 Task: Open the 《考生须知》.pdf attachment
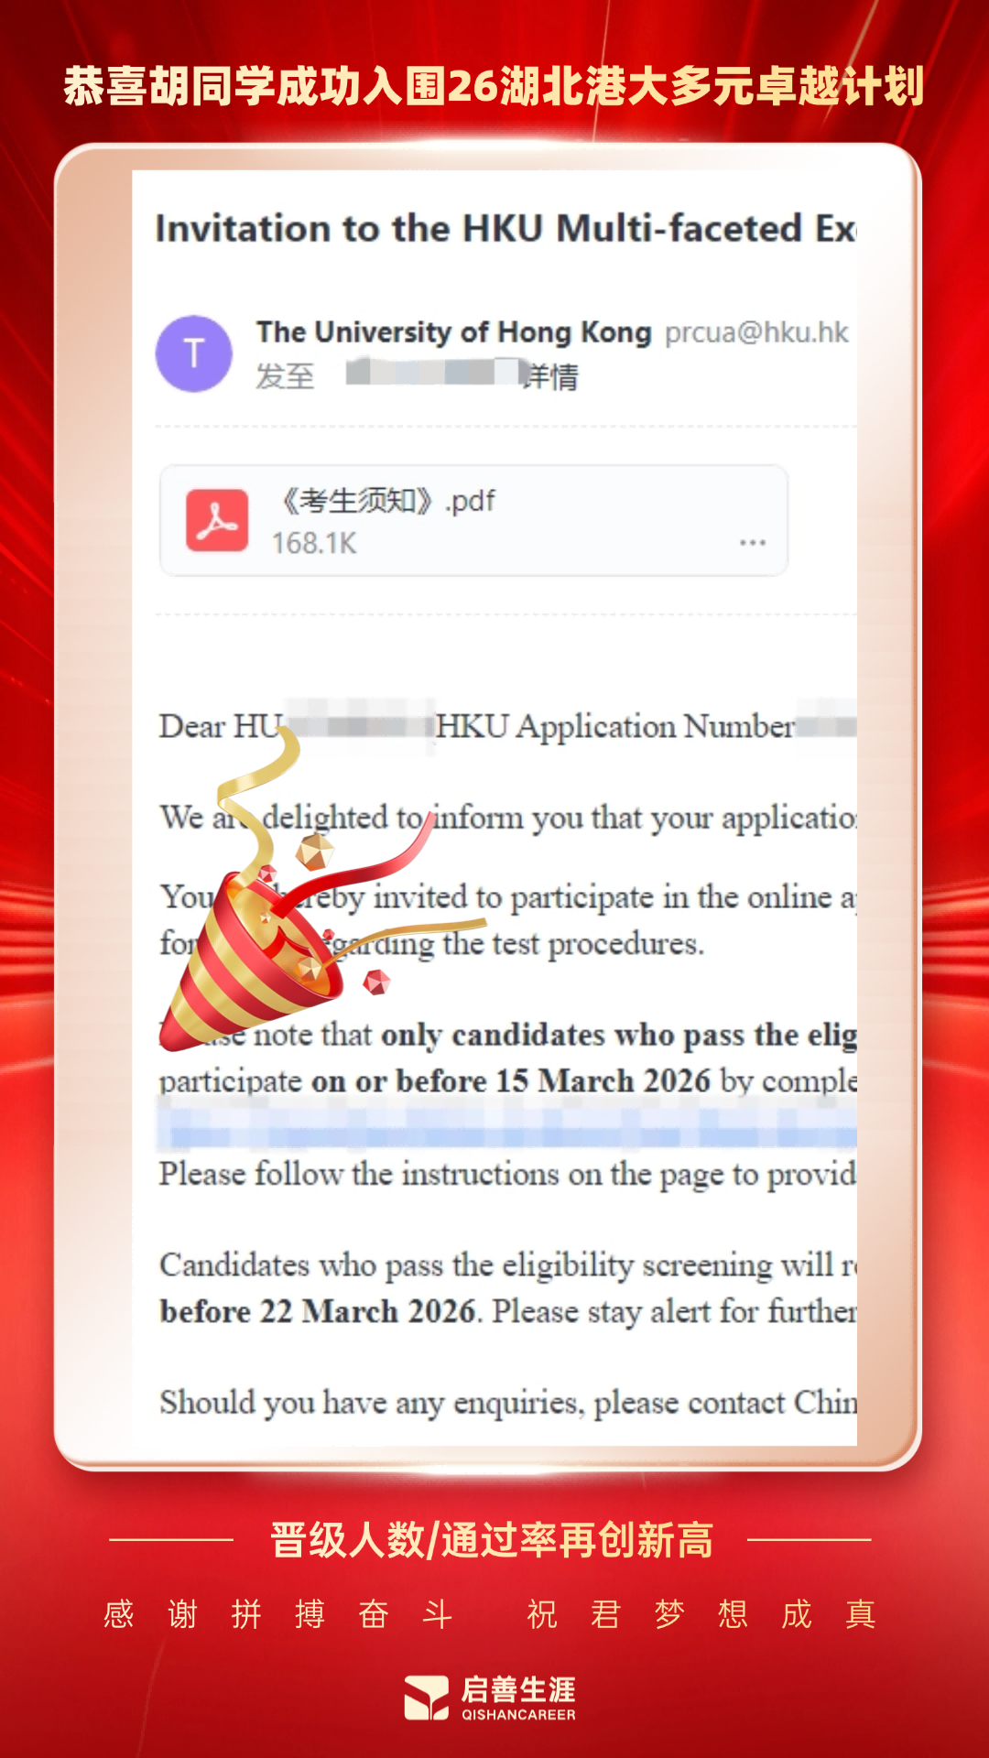pyautogui.click(x=474, y=520)
